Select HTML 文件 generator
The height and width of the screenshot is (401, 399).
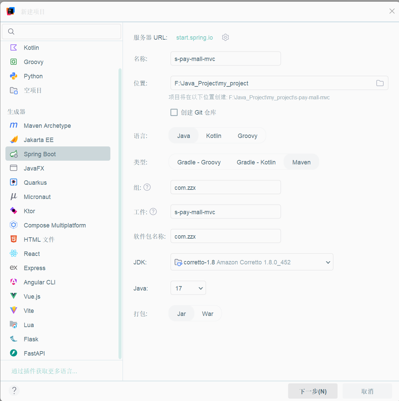tap(58, 239)
